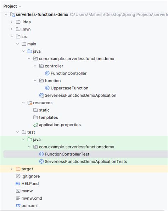Collapse the src folder
The width and height of the screenshot is (168, 211).
click(12, 36)
